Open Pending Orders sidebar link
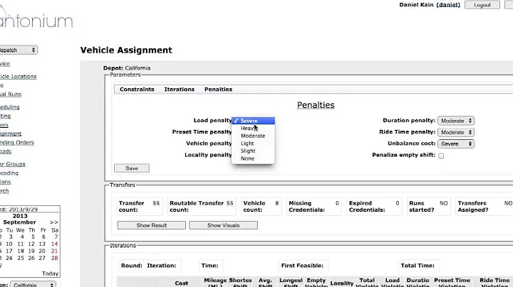This screenshot has height=287, width=513. coord(16,143)
